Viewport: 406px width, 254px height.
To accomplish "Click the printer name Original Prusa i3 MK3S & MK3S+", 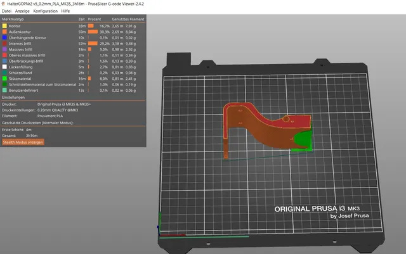I will pyautogui.click(x=64, y=105).
